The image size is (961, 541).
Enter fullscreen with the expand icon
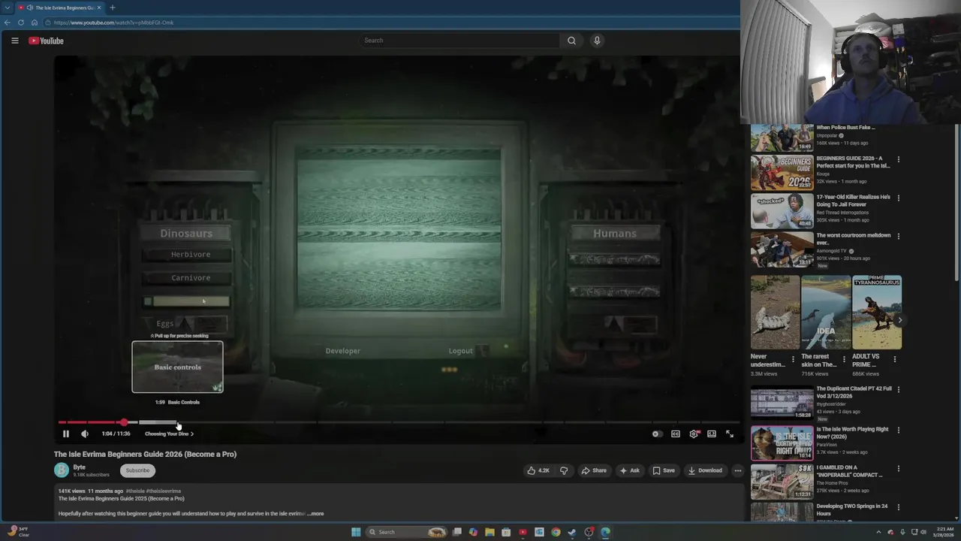click(730, 434)
